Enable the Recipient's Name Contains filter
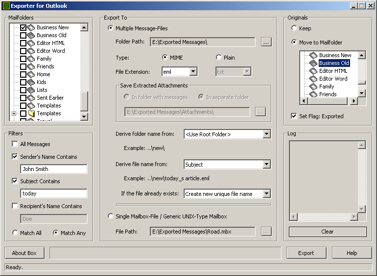 click(15, 206)
